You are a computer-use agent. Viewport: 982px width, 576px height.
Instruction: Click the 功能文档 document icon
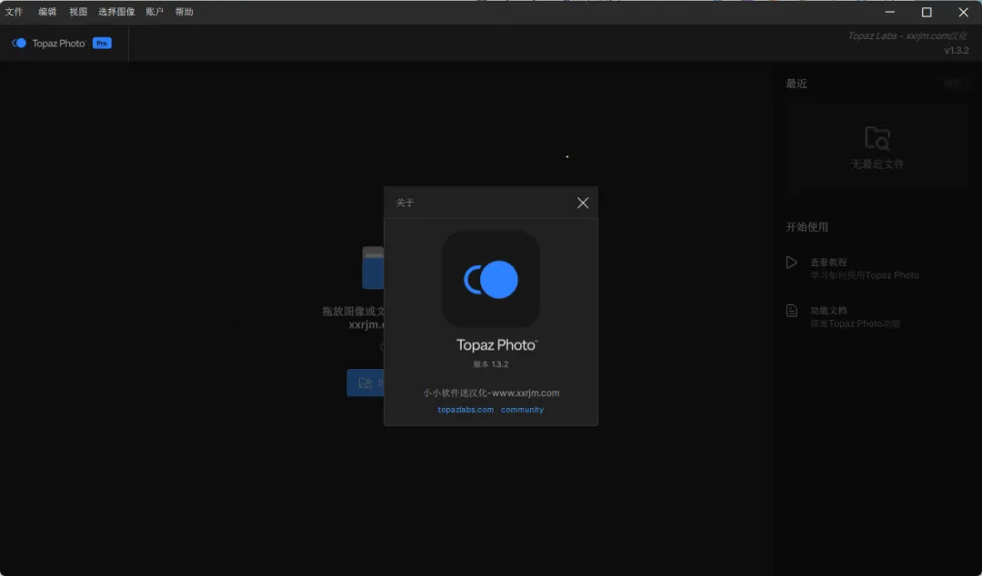[x=792, y=311]
